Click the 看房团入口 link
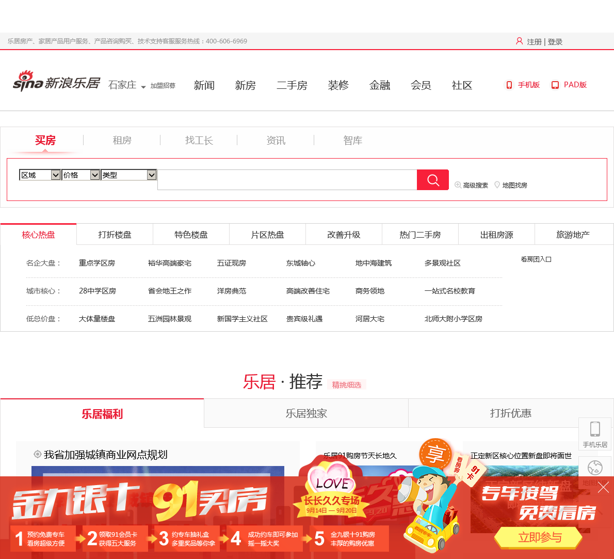614x559 pixels. coord(536,259)
